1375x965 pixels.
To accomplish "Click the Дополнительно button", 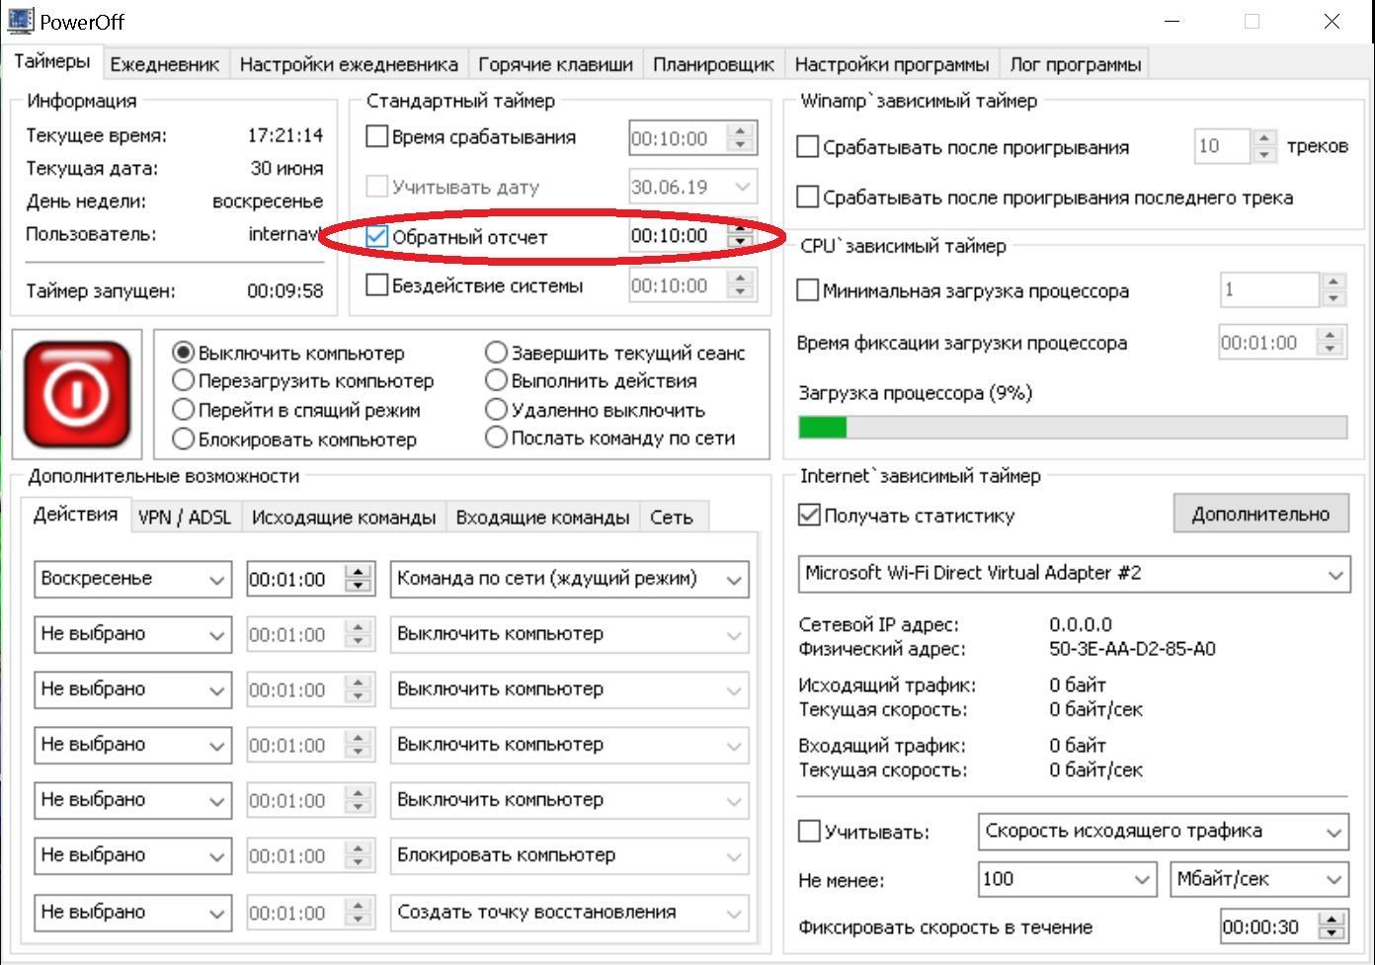I will click(x=1260, y=514).
